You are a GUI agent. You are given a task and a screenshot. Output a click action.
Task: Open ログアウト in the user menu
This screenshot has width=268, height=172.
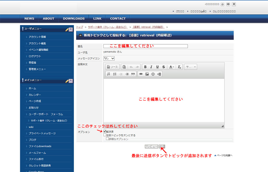click(35, 56)
